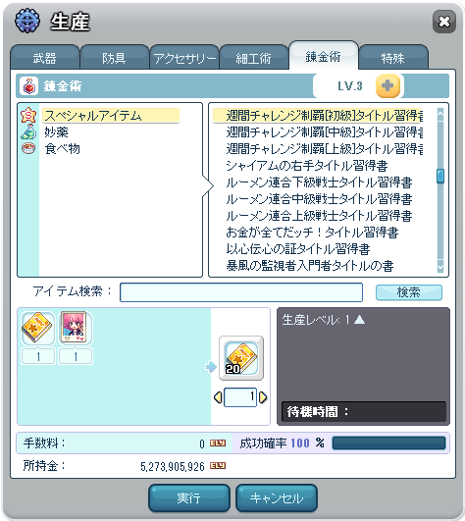Decrease production quantity with left arrow
Image resolution: width=465 pixels, height=521 pixels.
218,397
